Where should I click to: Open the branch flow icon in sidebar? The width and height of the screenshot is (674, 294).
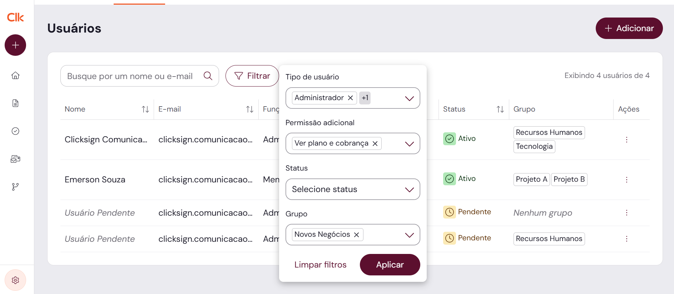click(x=15, y=187)
